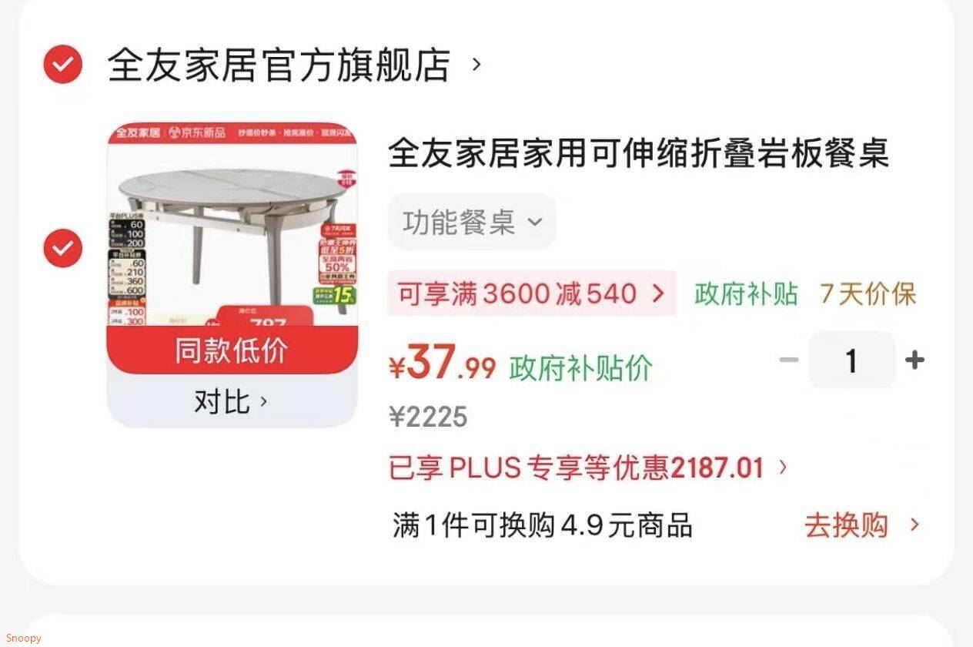The height and width of the screenshot is (647, 973).
Task: Tap the 政府补贴价 price label
Action: (580, 368)
